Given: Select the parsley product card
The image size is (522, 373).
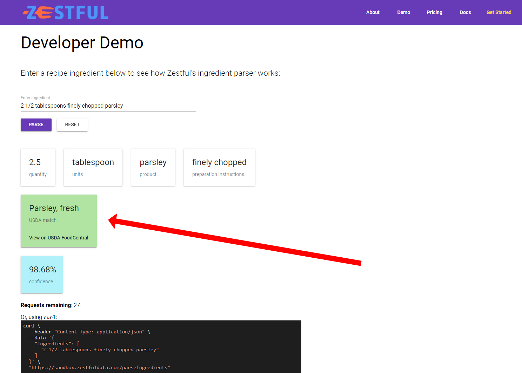Looking at the screenshot, I should [x=153, y=167].
